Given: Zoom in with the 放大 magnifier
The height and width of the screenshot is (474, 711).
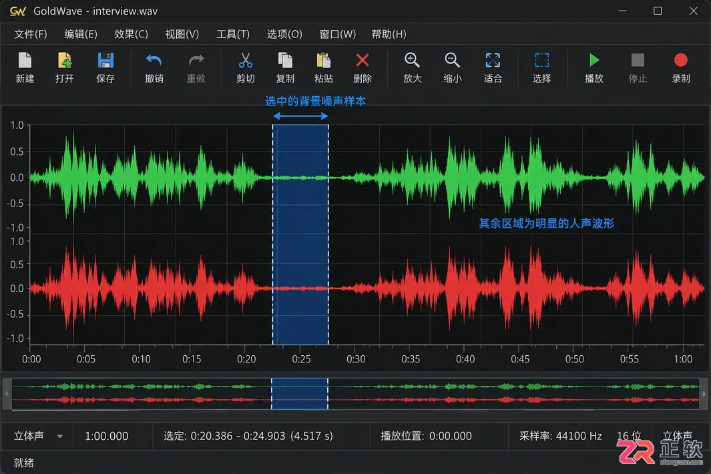Looking at the screenshot, I should 412,60.
